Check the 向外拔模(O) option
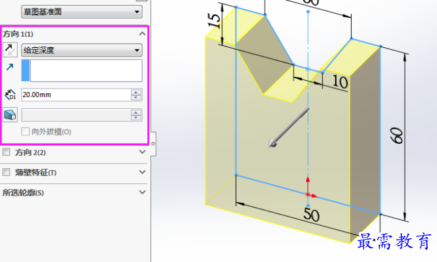Screen dimensions: 437x262 pyautogui.click(x=26, y=131)
